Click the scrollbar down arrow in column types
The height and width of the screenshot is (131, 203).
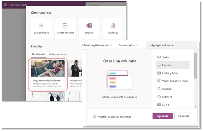tap(195, 107)
